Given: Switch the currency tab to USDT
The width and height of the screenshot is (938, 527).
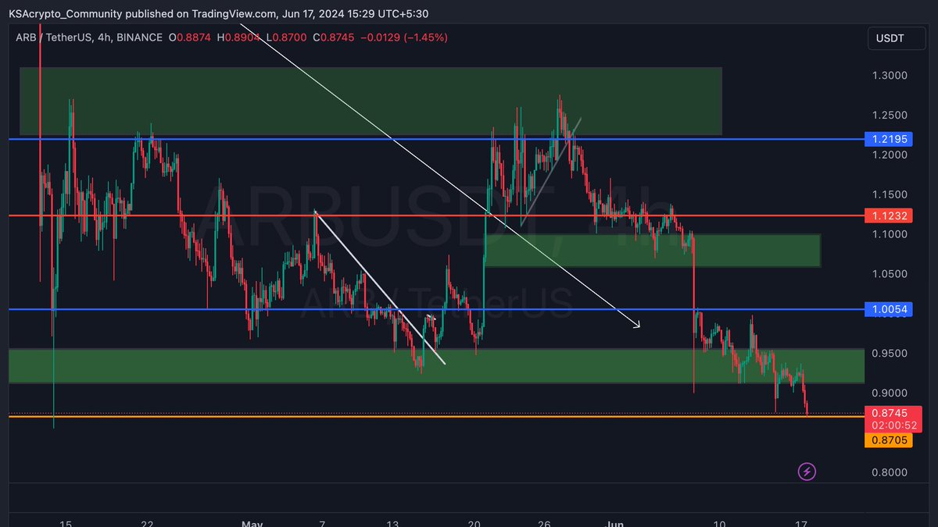Looking at the screenshot, I should click(x=896, y=37).
